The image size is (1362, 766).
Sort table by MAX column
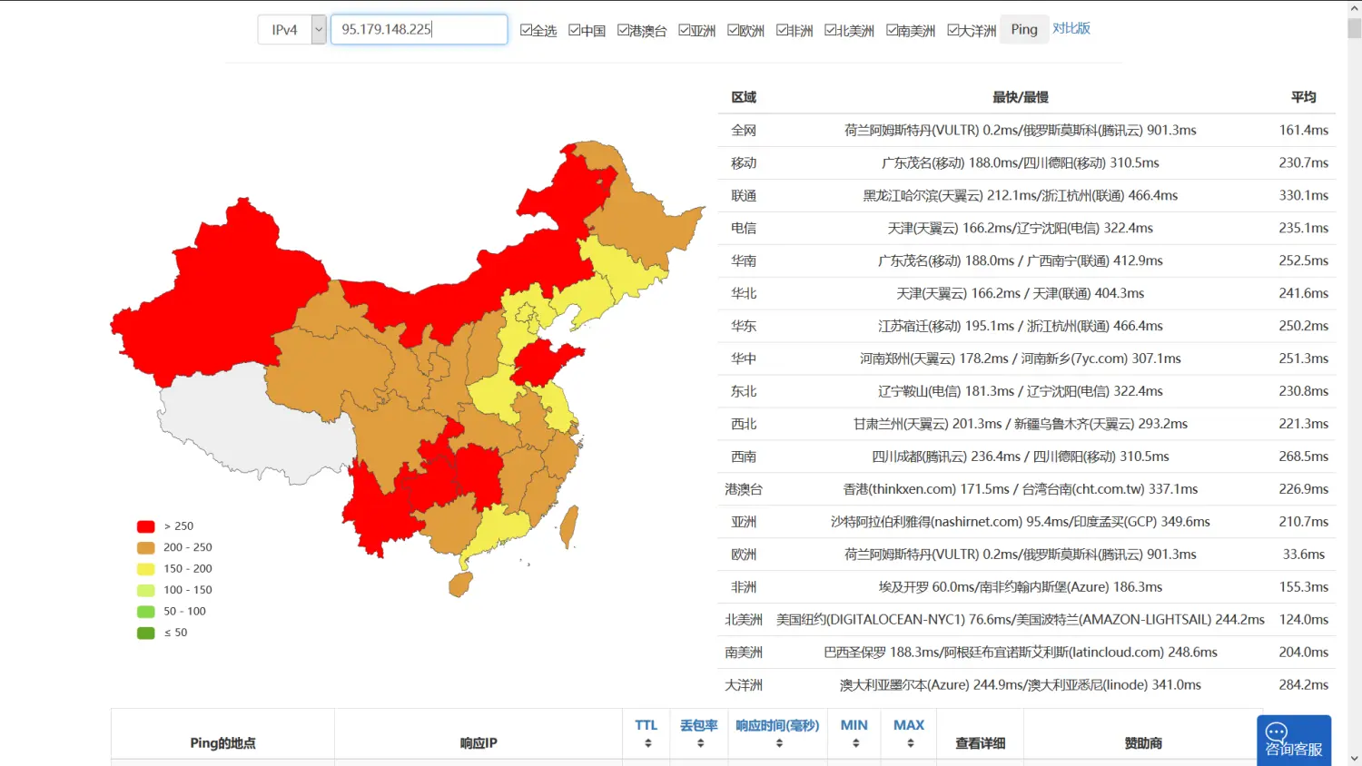click(909, 743)
